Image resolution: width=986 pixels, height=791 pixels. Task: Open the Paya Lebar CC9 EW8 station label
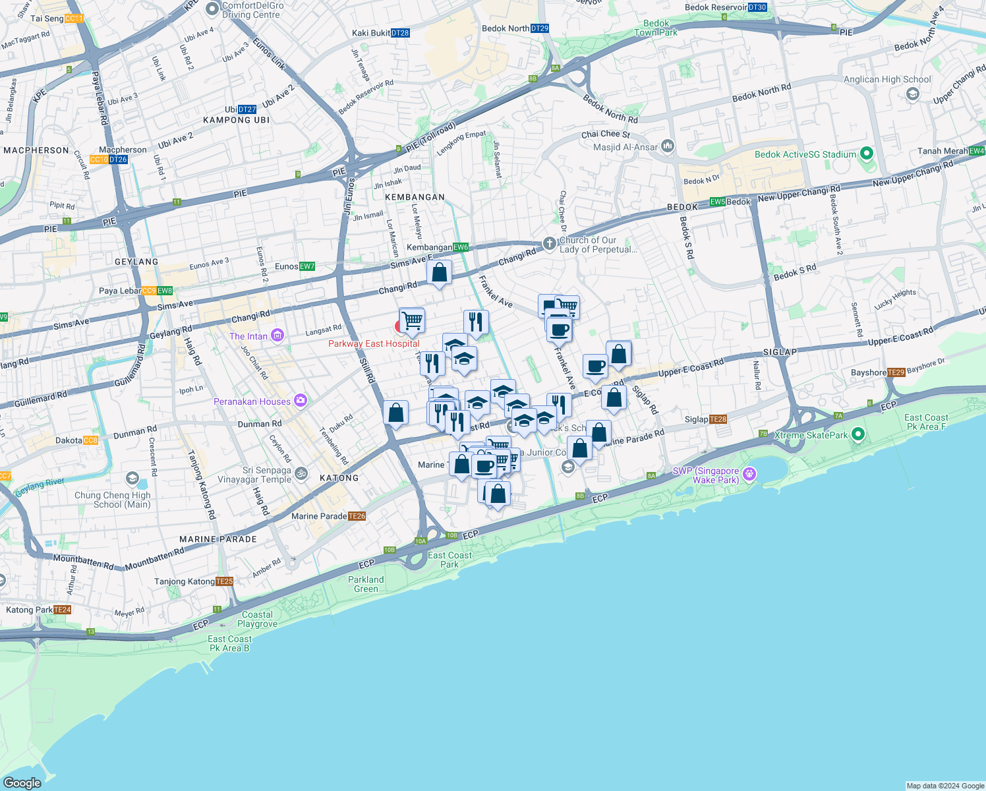pyautogui.click(x=136, y=291)
